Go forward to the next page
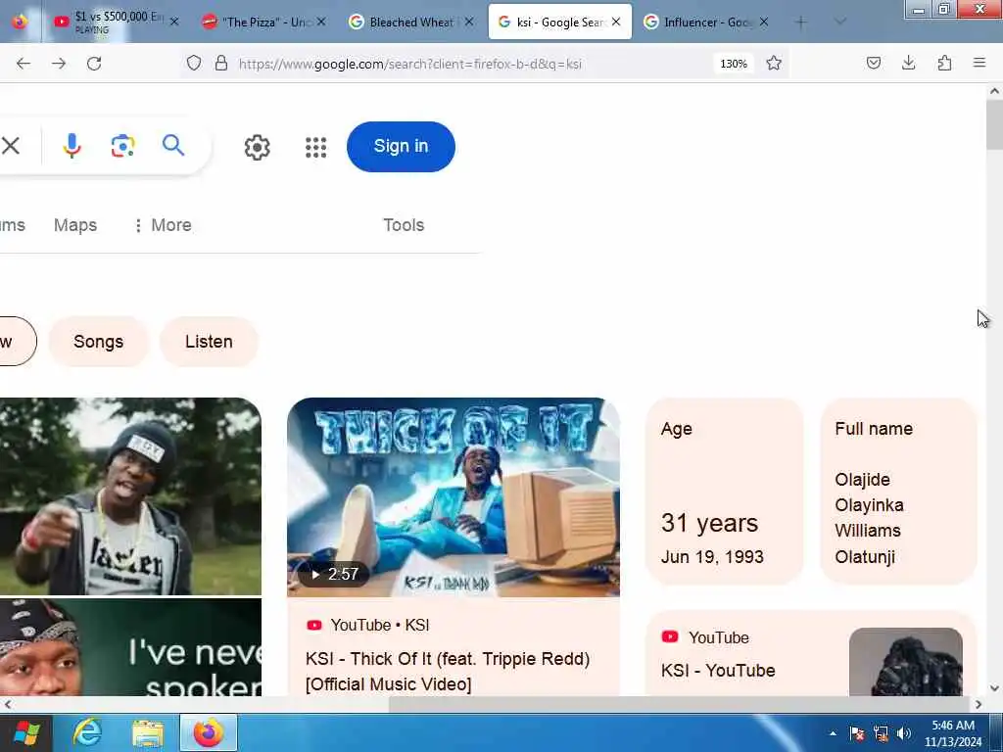This screenshot has height=752, width=1003. [59, 64]
